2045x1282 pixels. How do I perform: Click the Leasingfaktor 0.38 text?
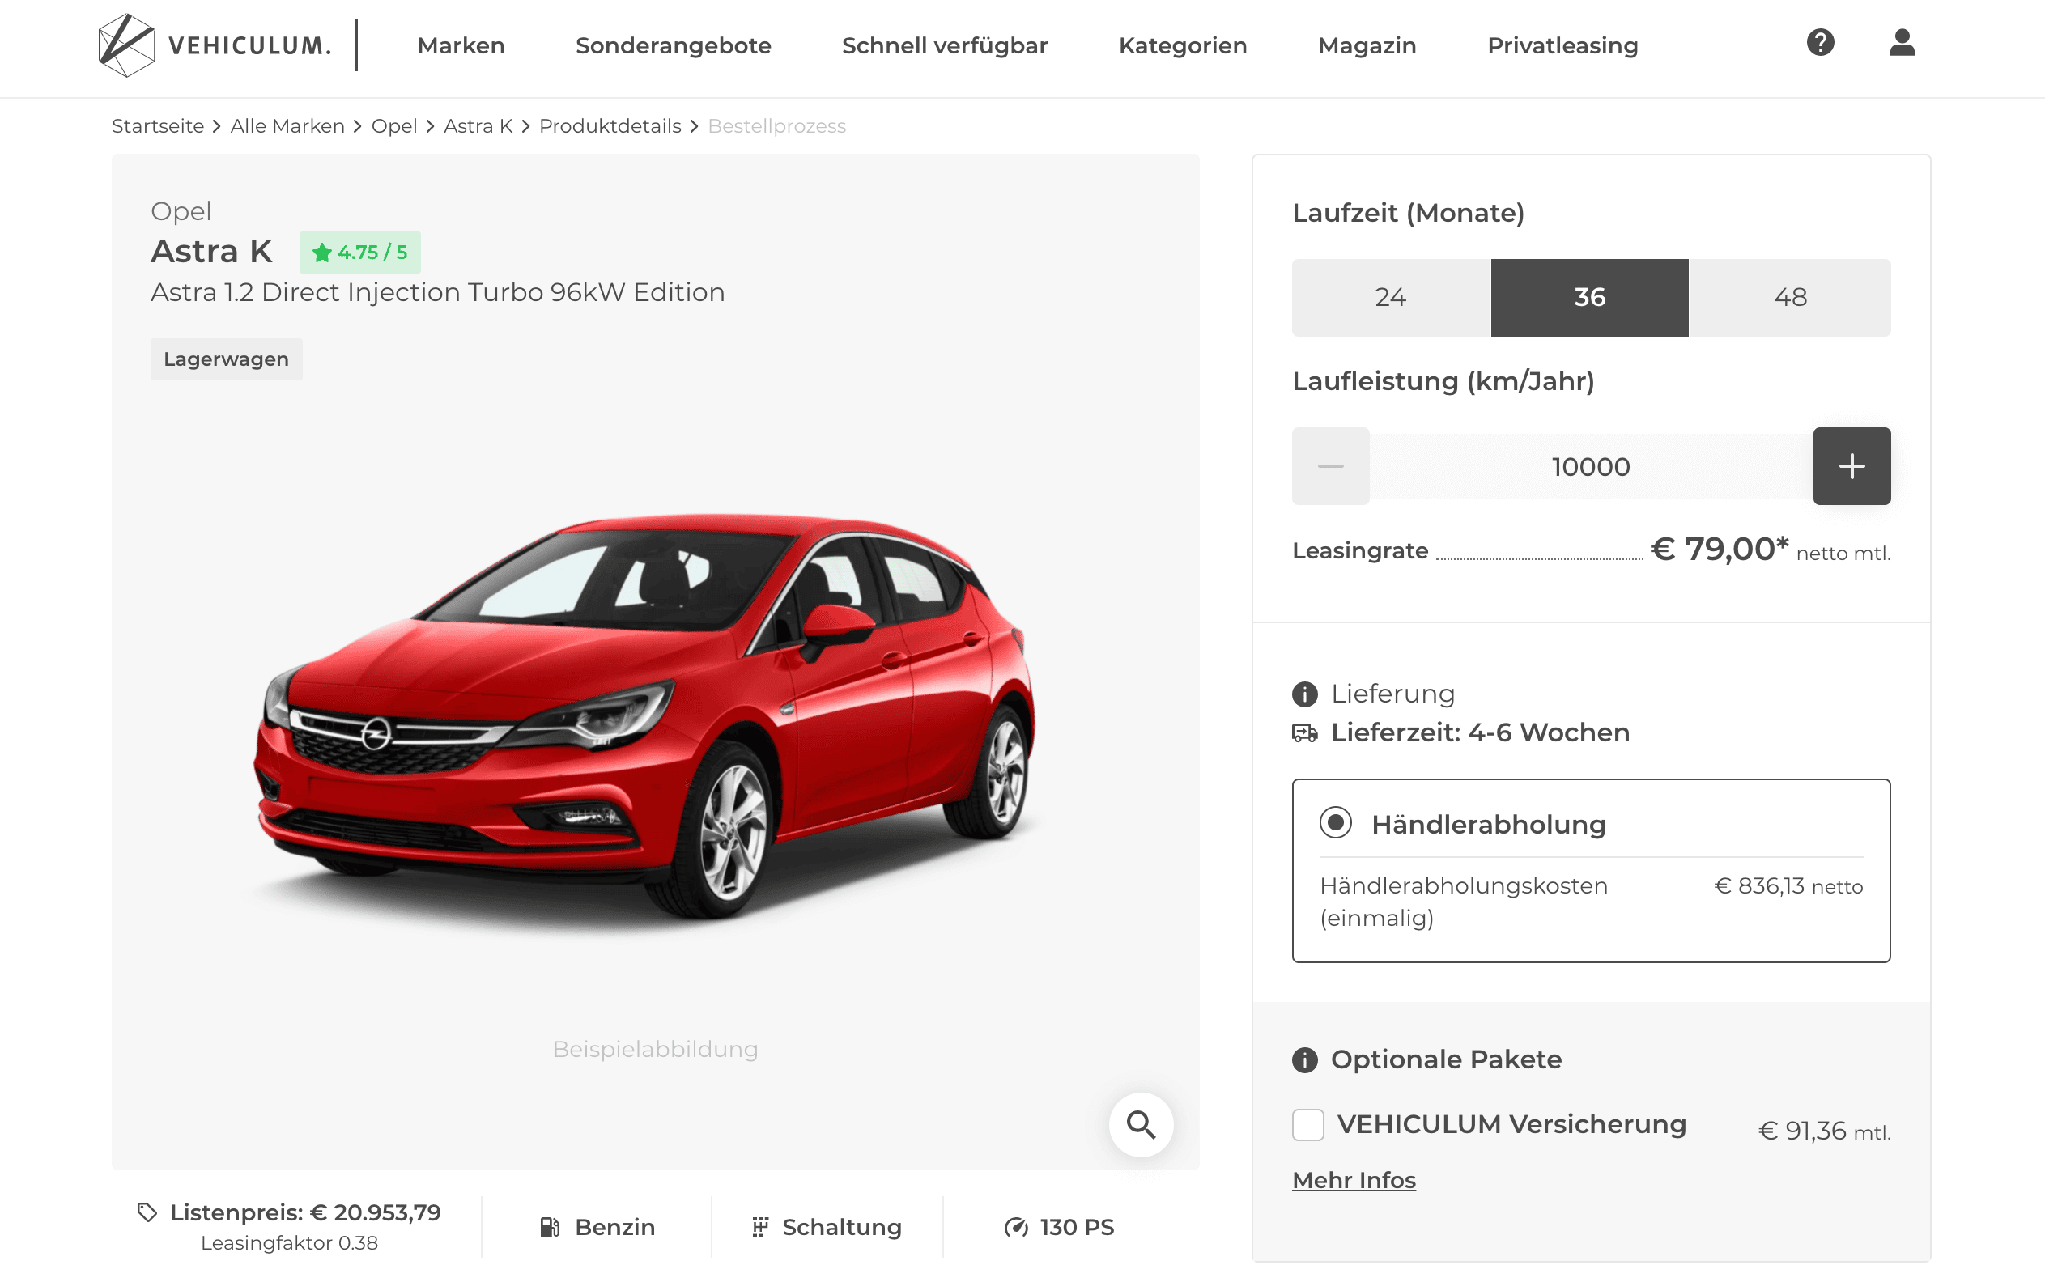click(x=289, y=1243)
